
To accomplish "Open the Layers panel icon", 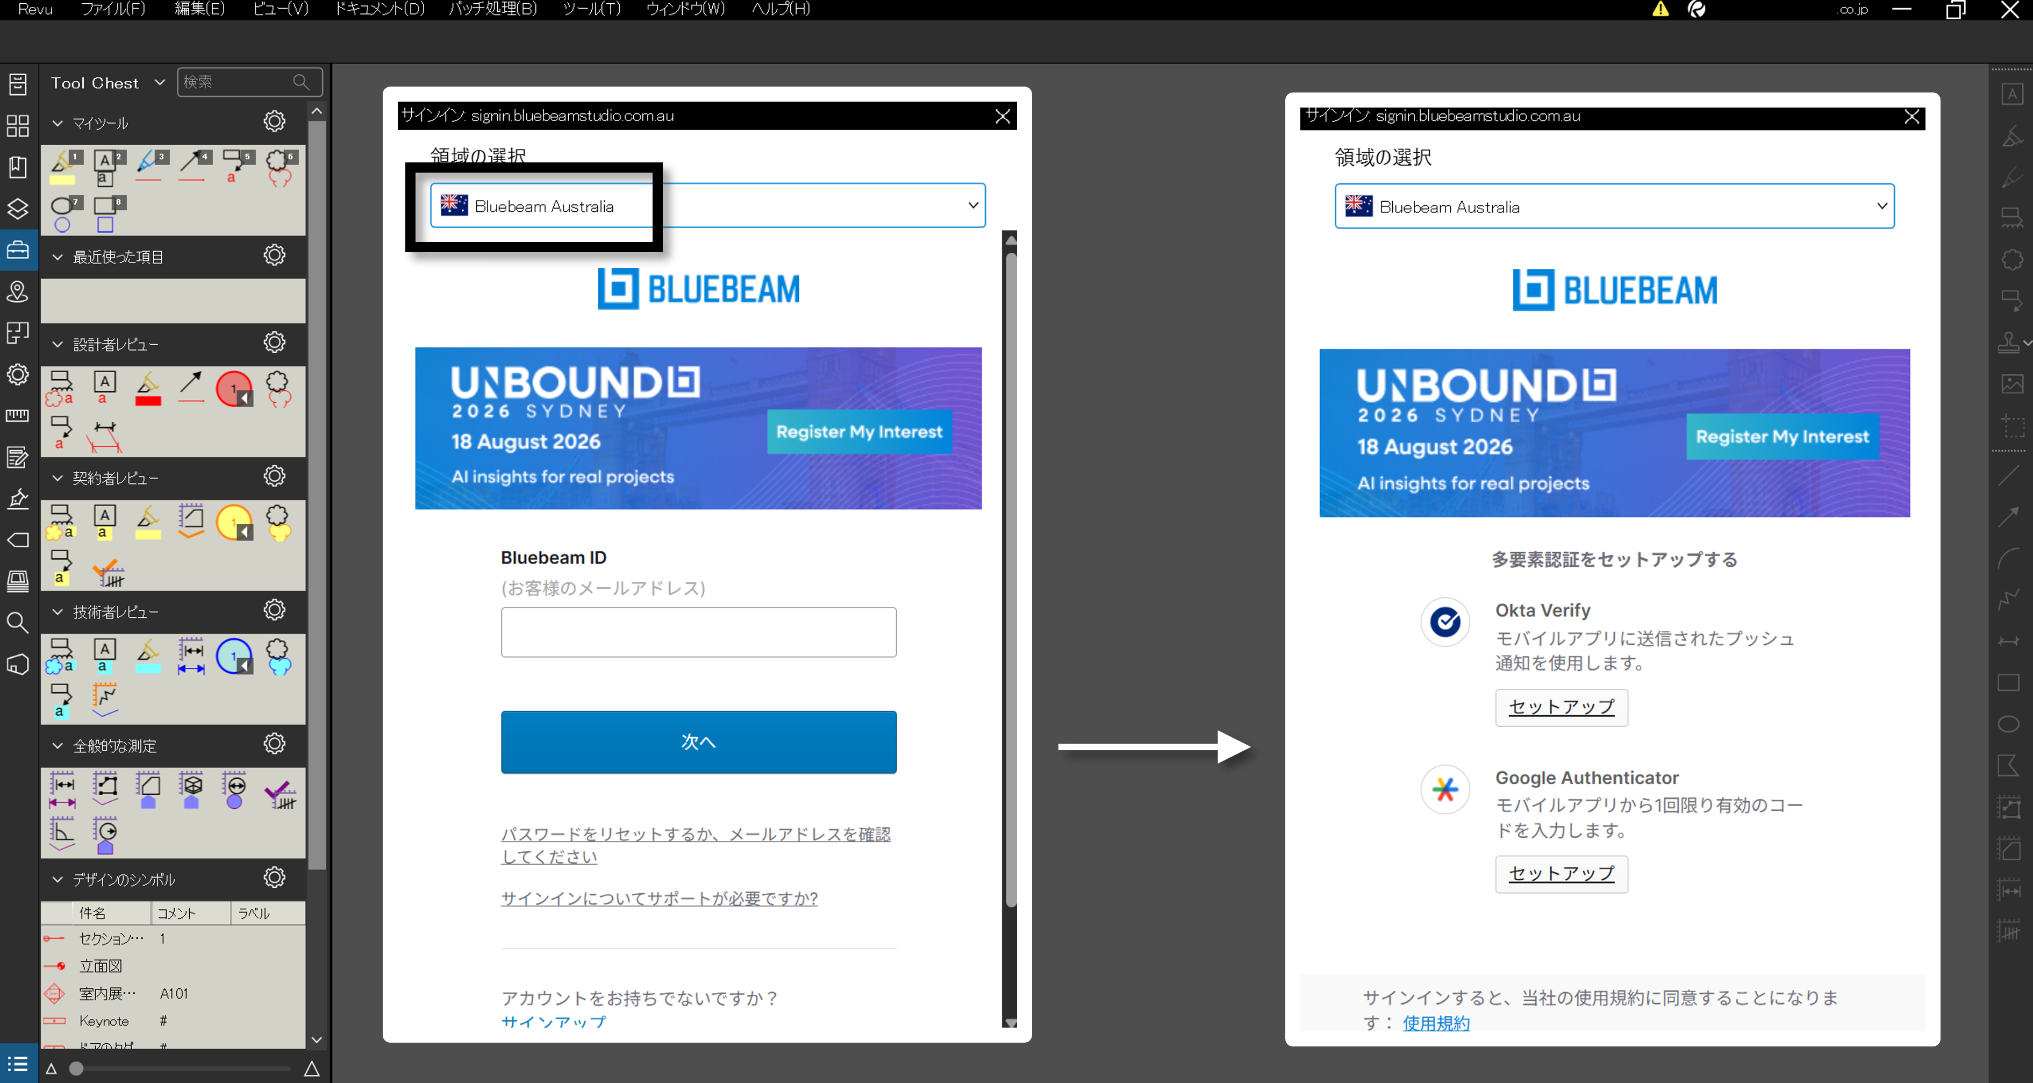I will [x=17, y=209].
